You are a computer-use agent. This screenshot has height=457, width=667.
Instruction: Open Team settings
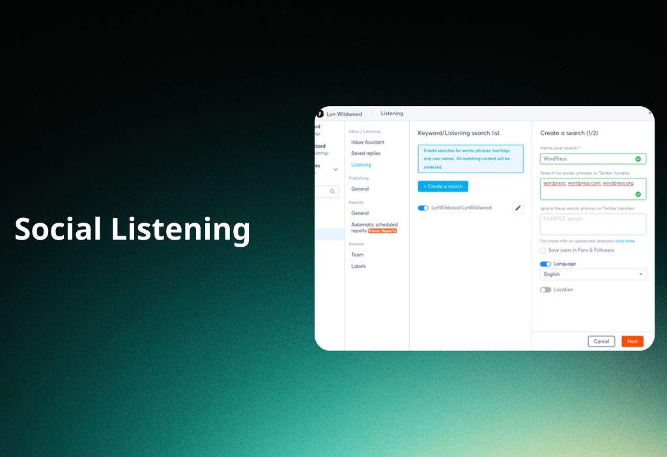coord(358,255)
